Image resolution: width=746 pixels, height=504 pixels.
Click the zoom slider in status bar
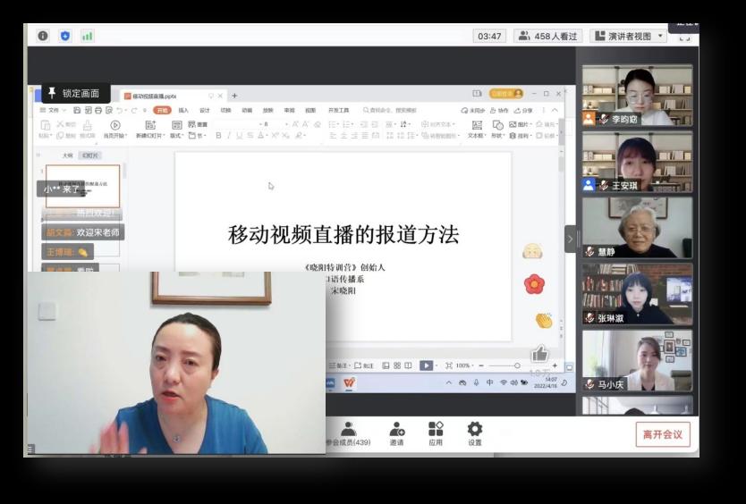(x=516, y=365)
